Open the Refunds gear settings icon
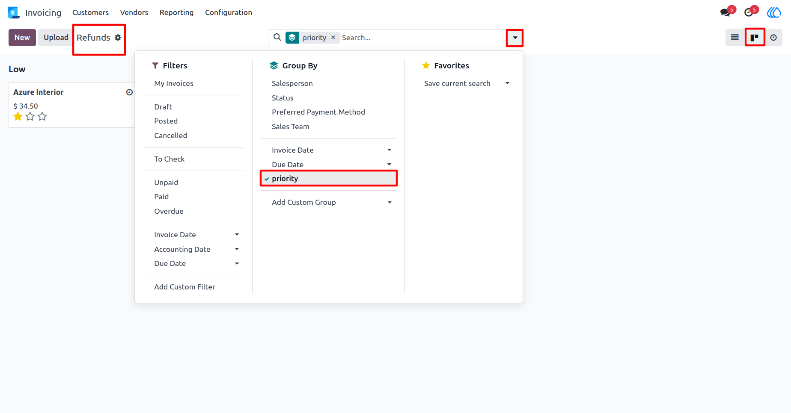 [x=118, y=38]
